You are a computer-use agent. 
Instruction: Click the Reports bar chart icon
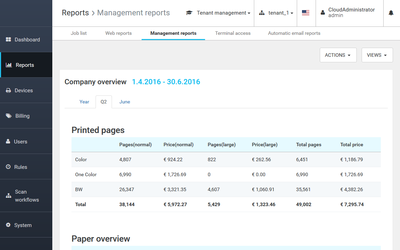(x=9, y=65)
